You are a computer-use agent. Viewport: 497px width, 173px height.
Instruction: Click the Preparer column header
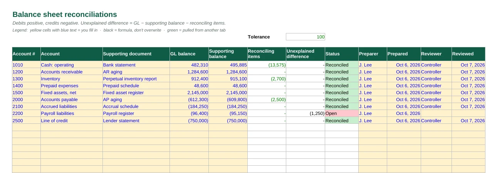tap(373, 54)
